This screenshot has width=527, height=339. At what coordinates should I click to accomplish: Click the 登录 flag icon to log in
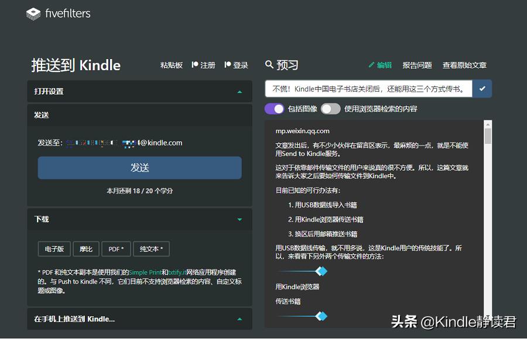tap(228, 65)
